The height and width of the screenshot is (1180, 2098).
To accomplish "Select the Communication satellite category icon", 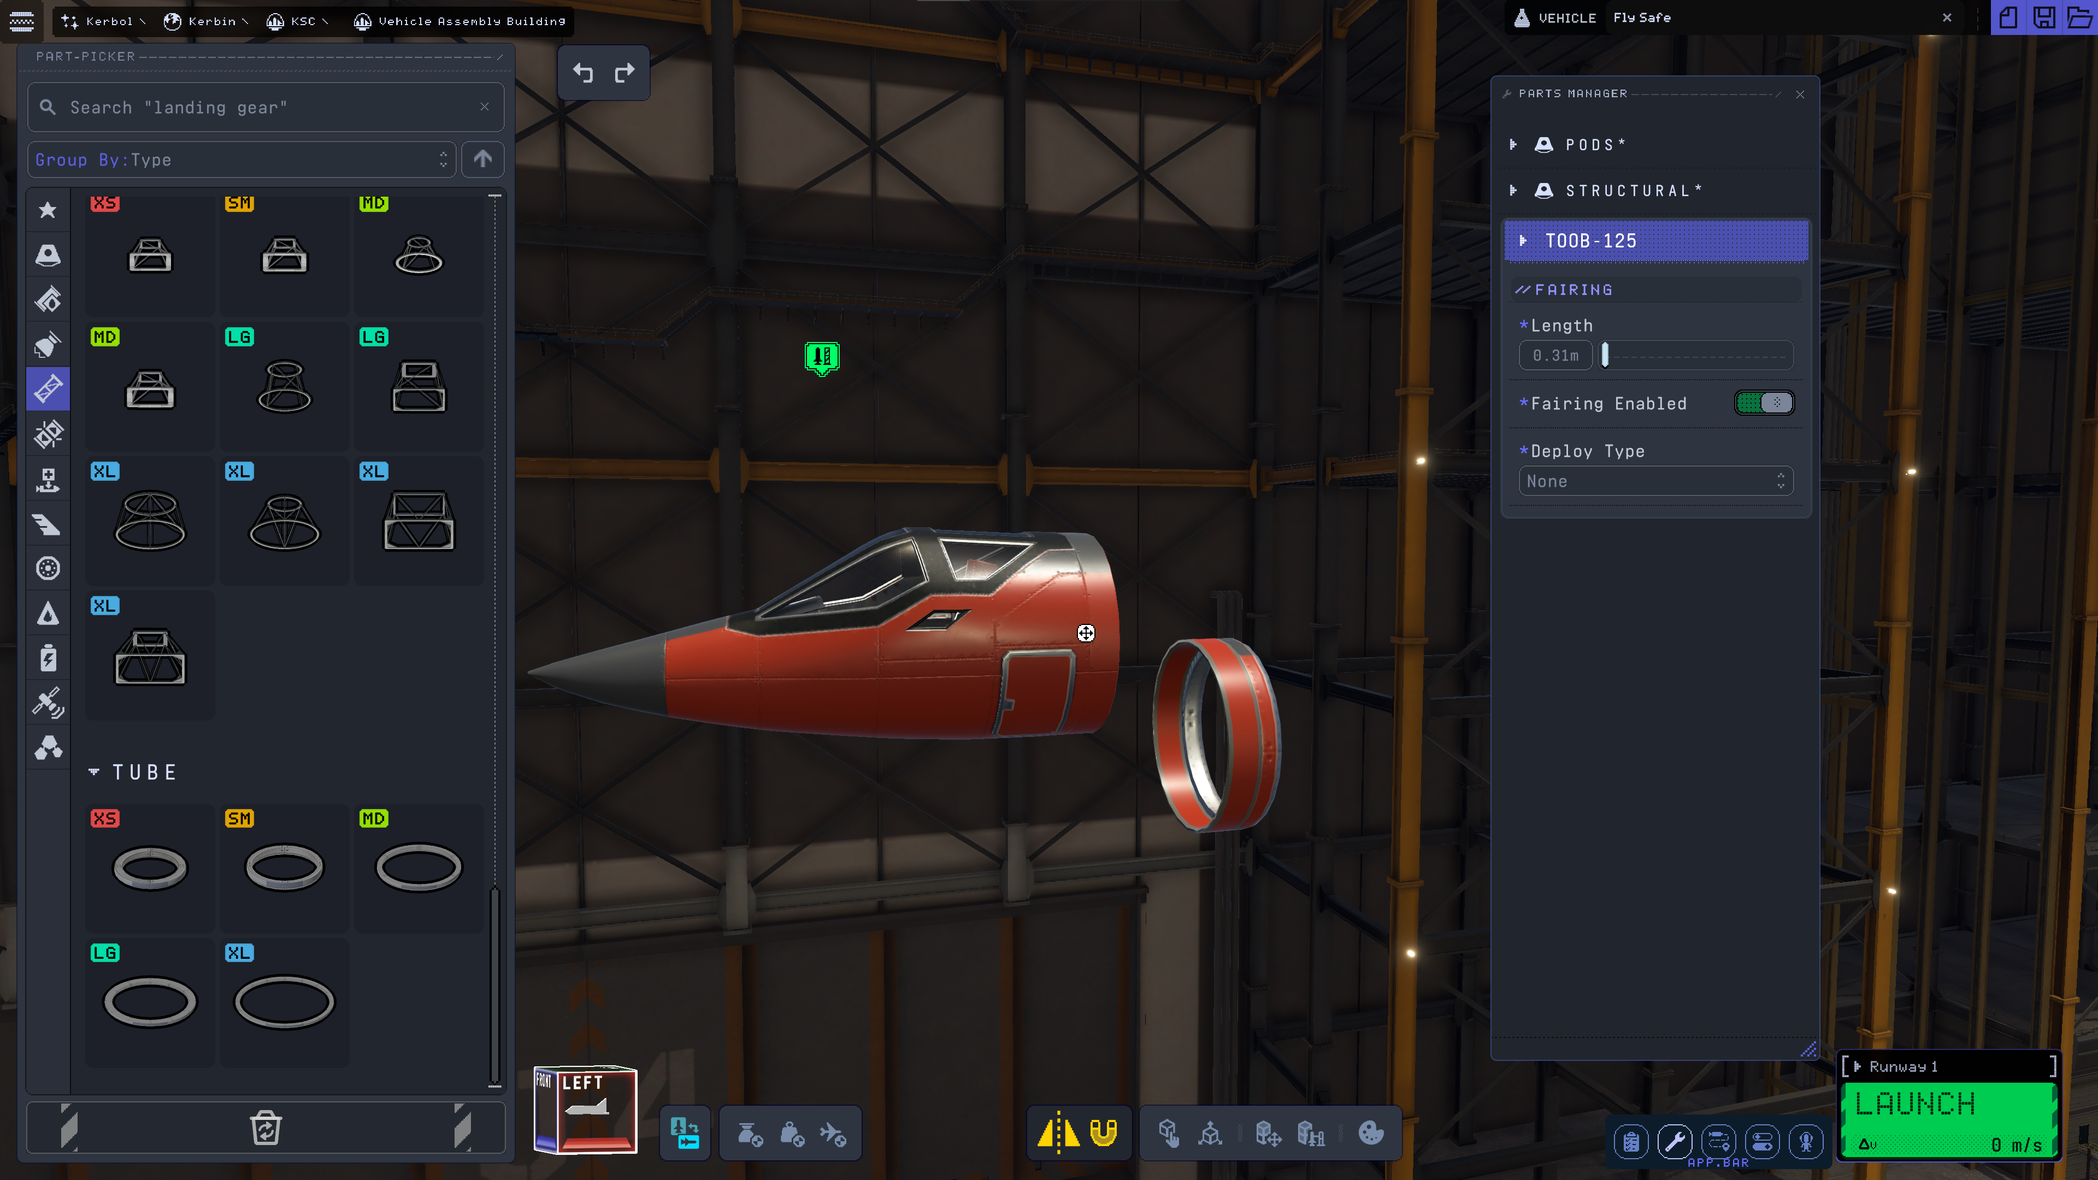I will click(x=48, y=703).
